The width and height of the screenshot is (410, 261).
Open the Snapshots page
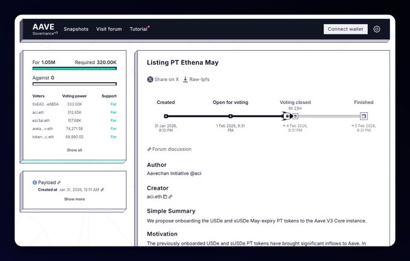[76, 29]
